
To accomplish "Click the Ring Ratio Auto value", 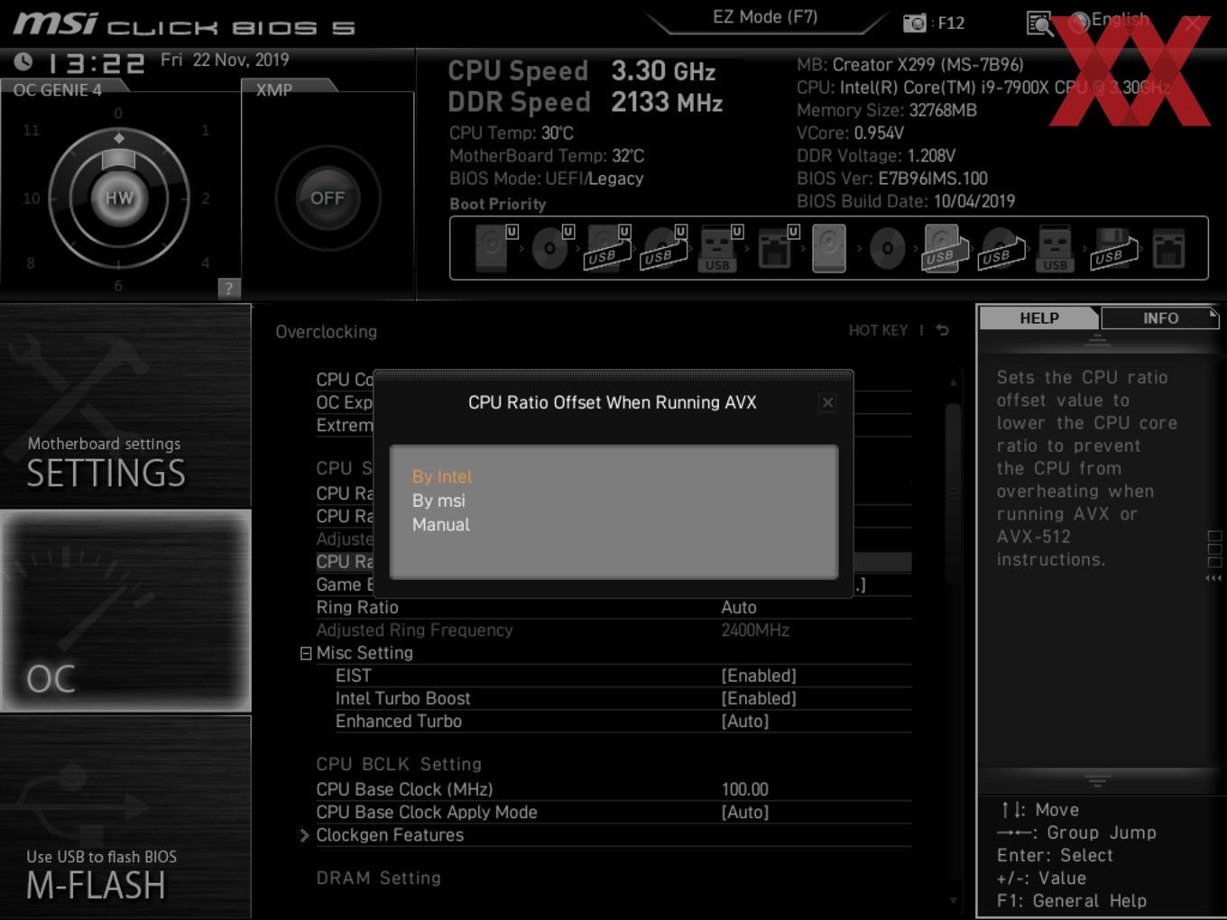I will tap(739, 607).
